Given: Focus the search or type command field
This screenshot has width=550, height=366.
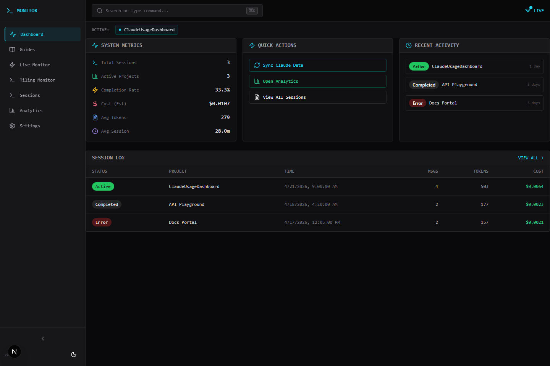Looking at the screenshot, I should (x=177, y=11).
